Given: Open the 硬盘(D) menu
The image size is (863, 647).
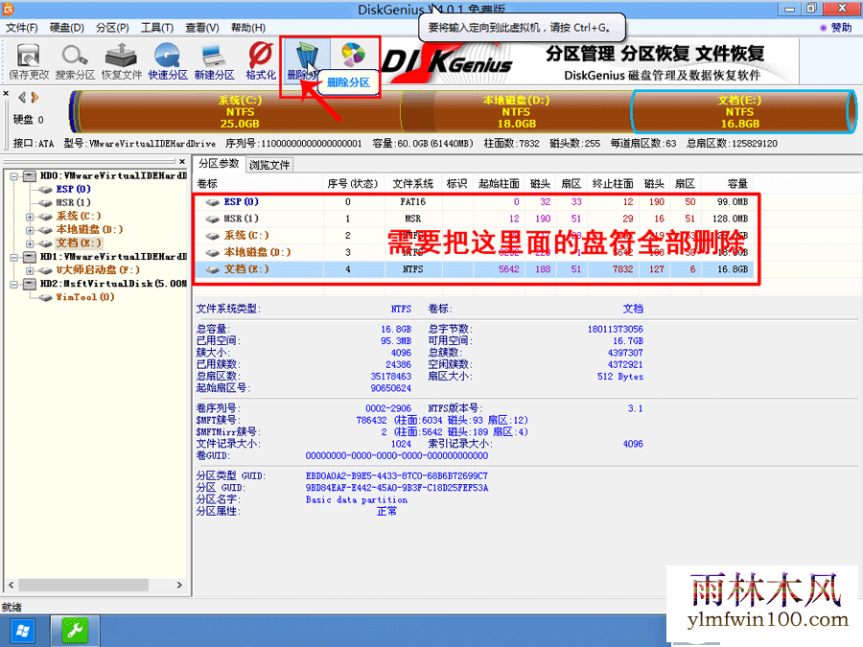Looking at the screenshot, I should 66,28.
